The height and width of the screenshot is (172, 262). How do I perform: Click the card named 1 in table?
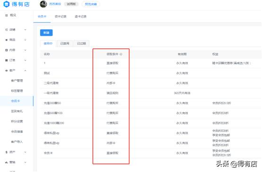(x=44, y=63)
